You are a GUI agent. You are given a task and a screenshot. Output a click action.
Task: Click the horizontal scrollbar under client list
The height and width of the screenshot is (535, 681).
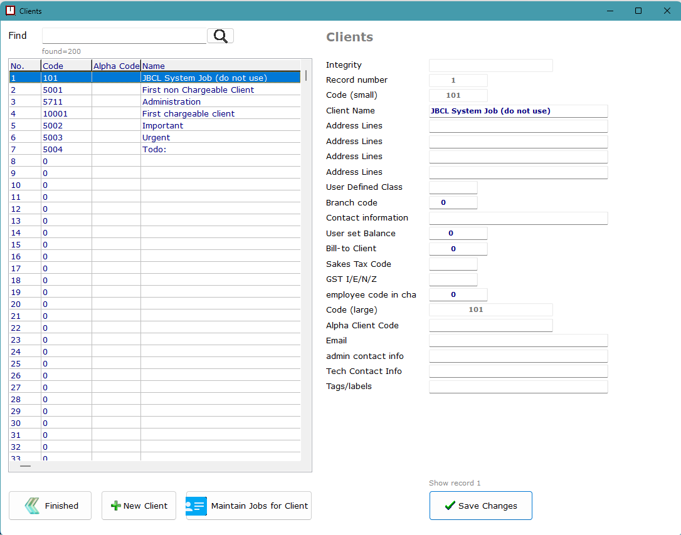click(x=25, y=466)
